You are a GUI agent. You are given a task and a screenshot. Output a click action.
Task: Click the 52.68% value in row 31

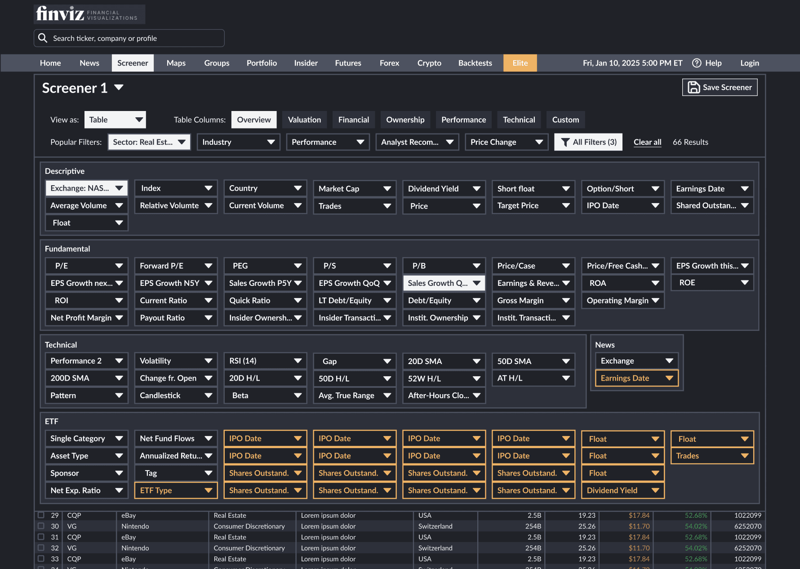pos(696,537)
